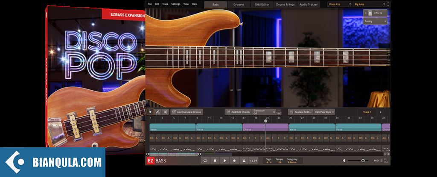Select the Chorus block at bar 17
437x177 pixels.
click(x=265, y=127)
